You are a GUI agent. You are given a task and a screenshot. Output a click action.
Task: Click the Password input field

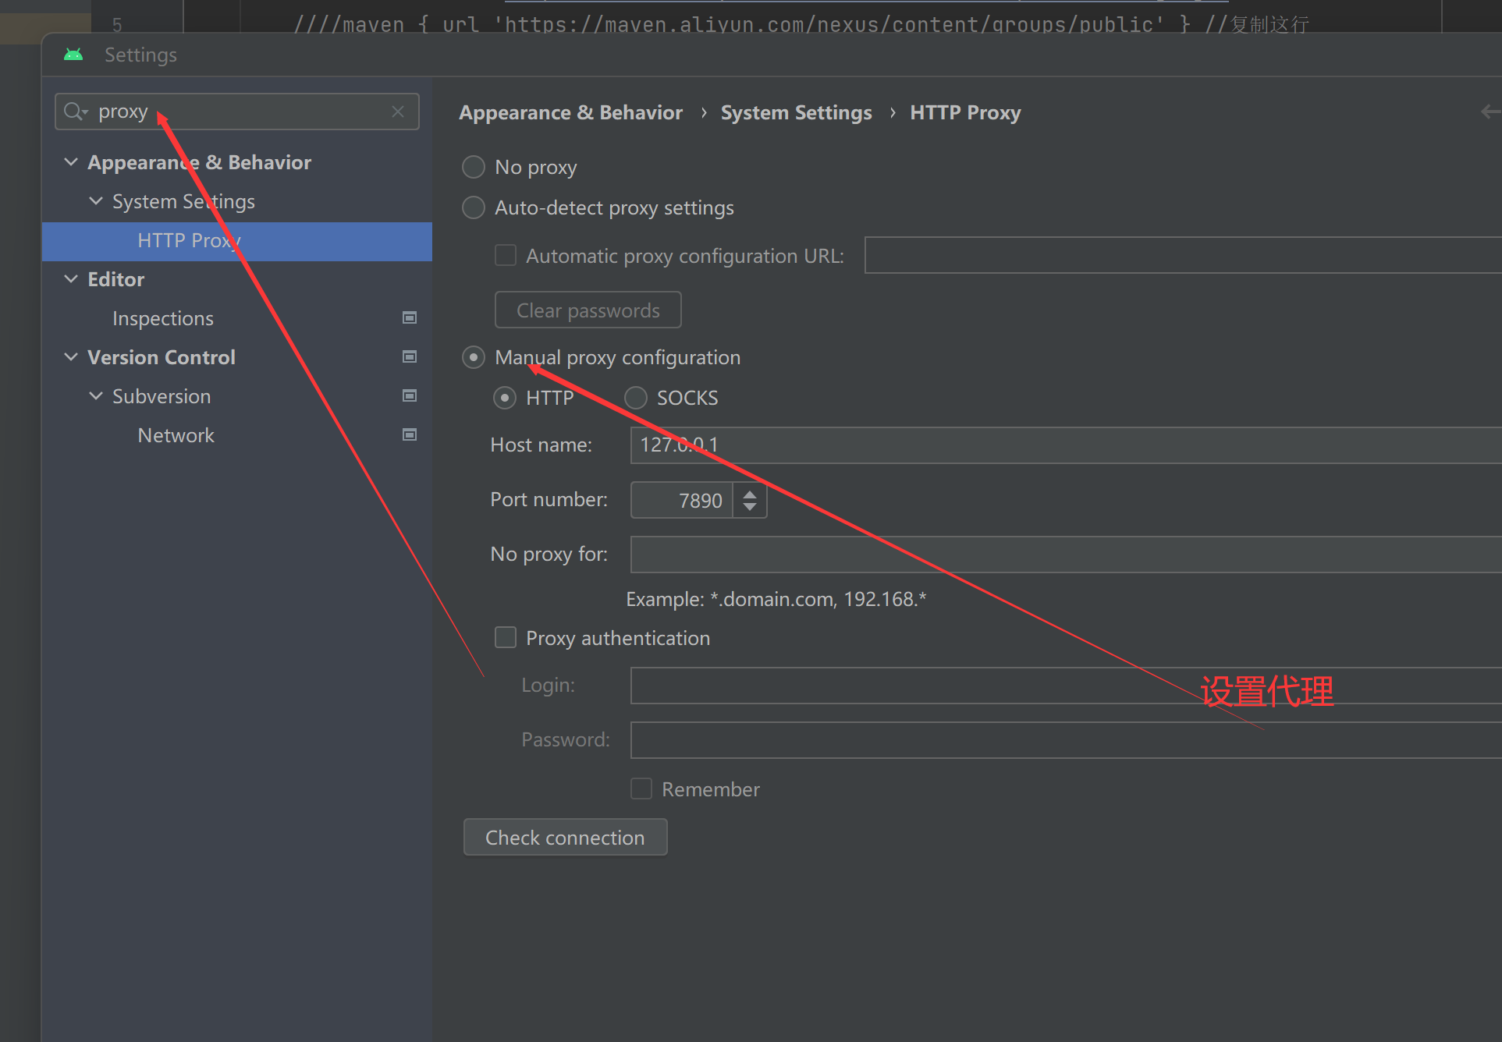coord(1066,740)
